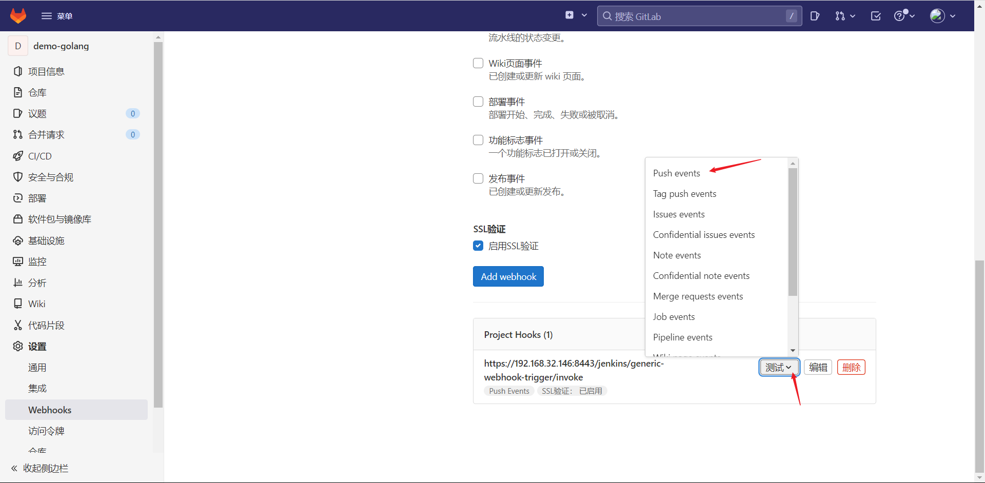Image resolution: width=985 pixels, height=483 pixels.
Task: Open the demo-golang project avatar
Action: (18, 46)
